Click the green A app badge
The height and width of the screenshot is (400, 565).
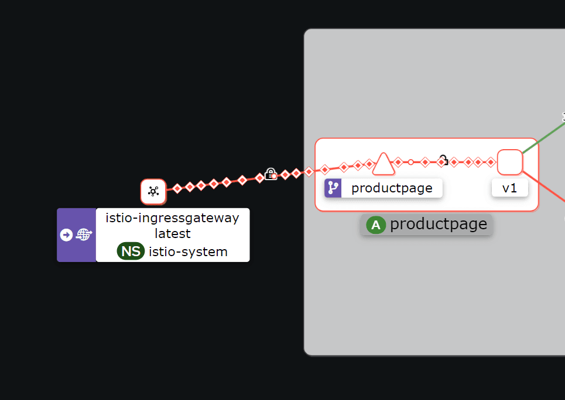[376, 225]
